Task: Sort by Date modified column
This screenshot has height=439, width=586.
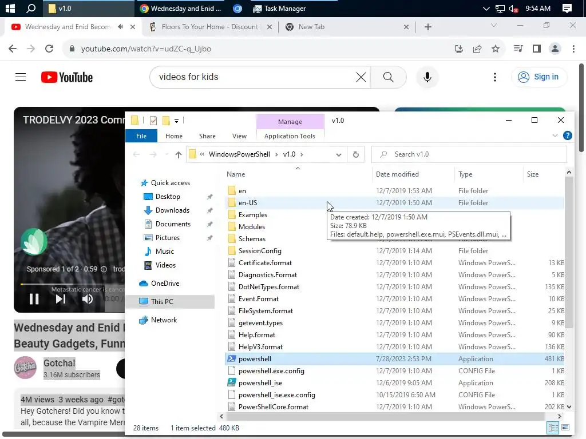Action: pos(397,174)
